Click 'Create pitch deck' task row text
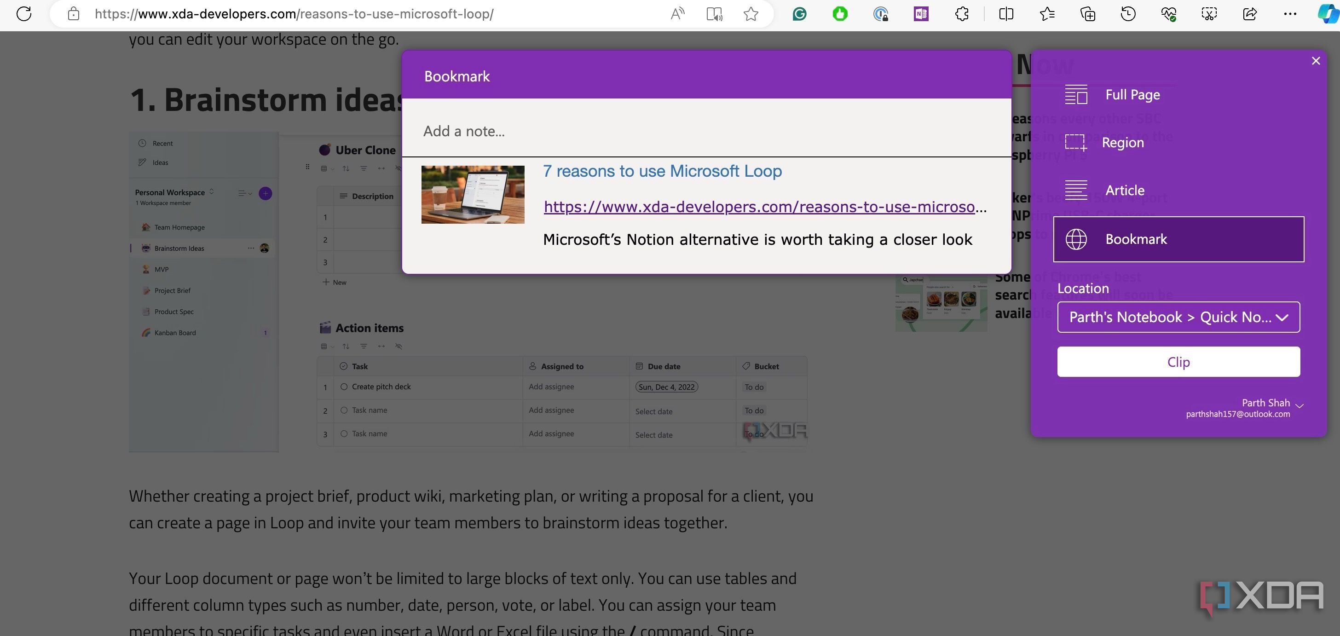 (381, 387)
